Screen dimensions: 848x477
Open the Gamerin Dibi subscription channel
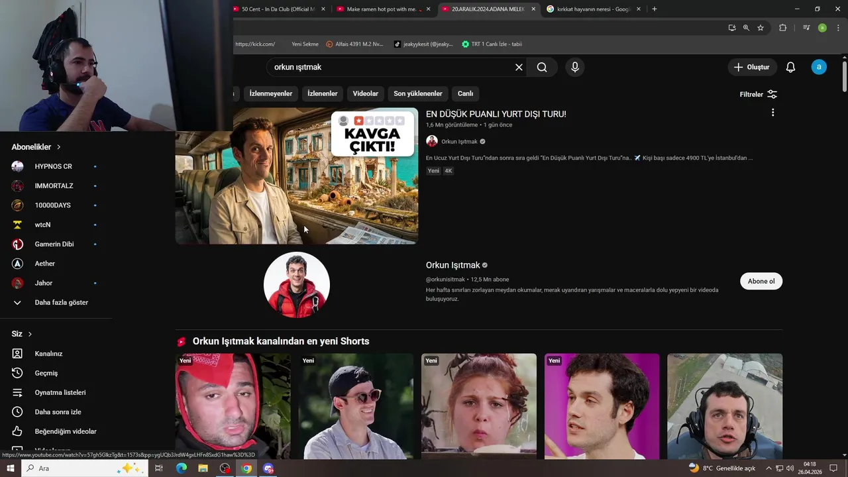tap(54, 244)
